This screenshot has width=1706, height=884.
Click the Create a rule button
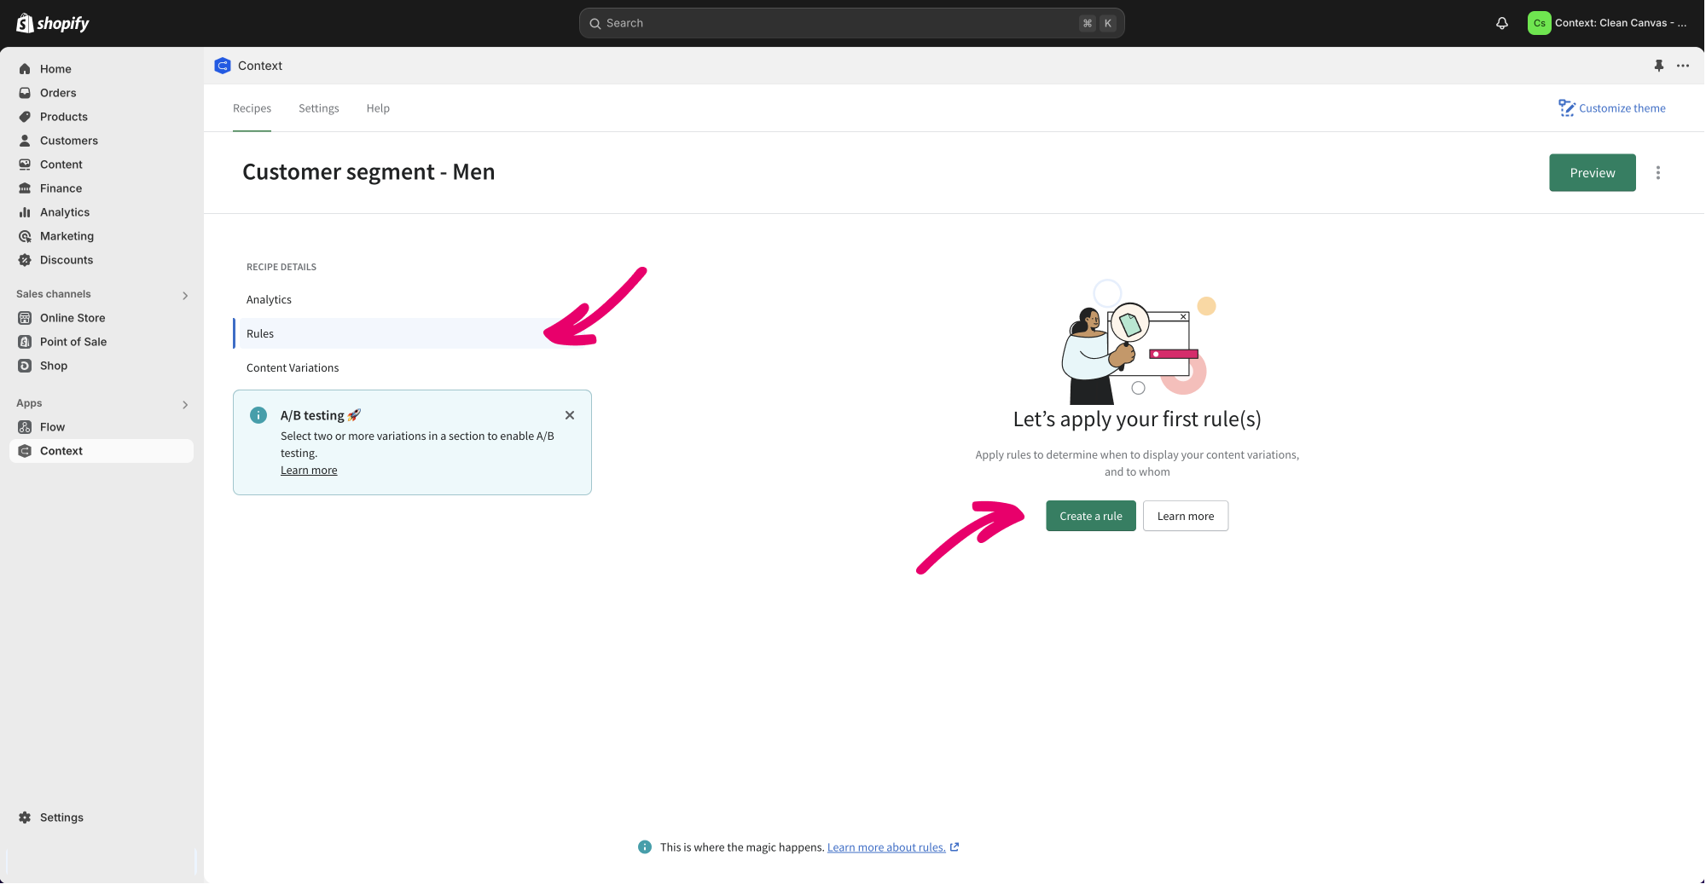click(1090, 517)
